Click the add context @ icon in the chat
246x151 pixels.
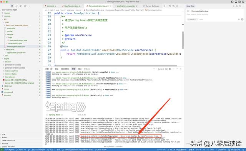coord(188,11)
